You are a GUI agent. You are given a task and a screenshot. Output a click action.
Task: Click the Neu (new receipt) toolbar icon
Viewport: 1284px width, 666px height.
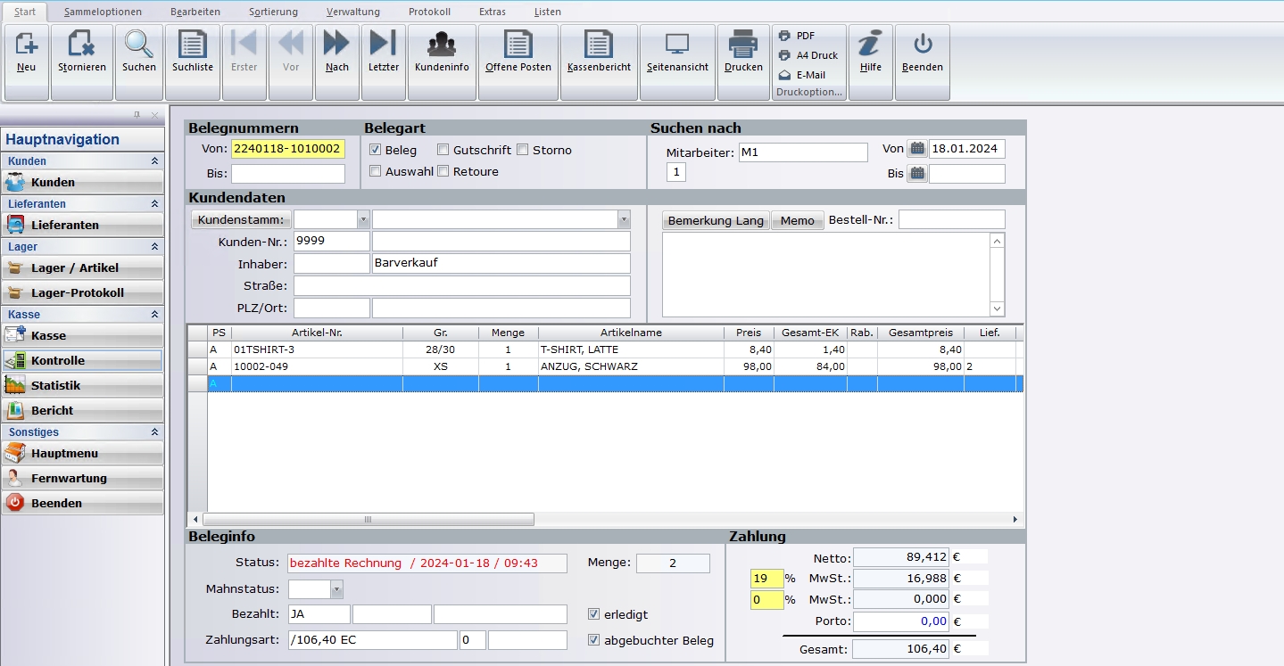point(27,52)
